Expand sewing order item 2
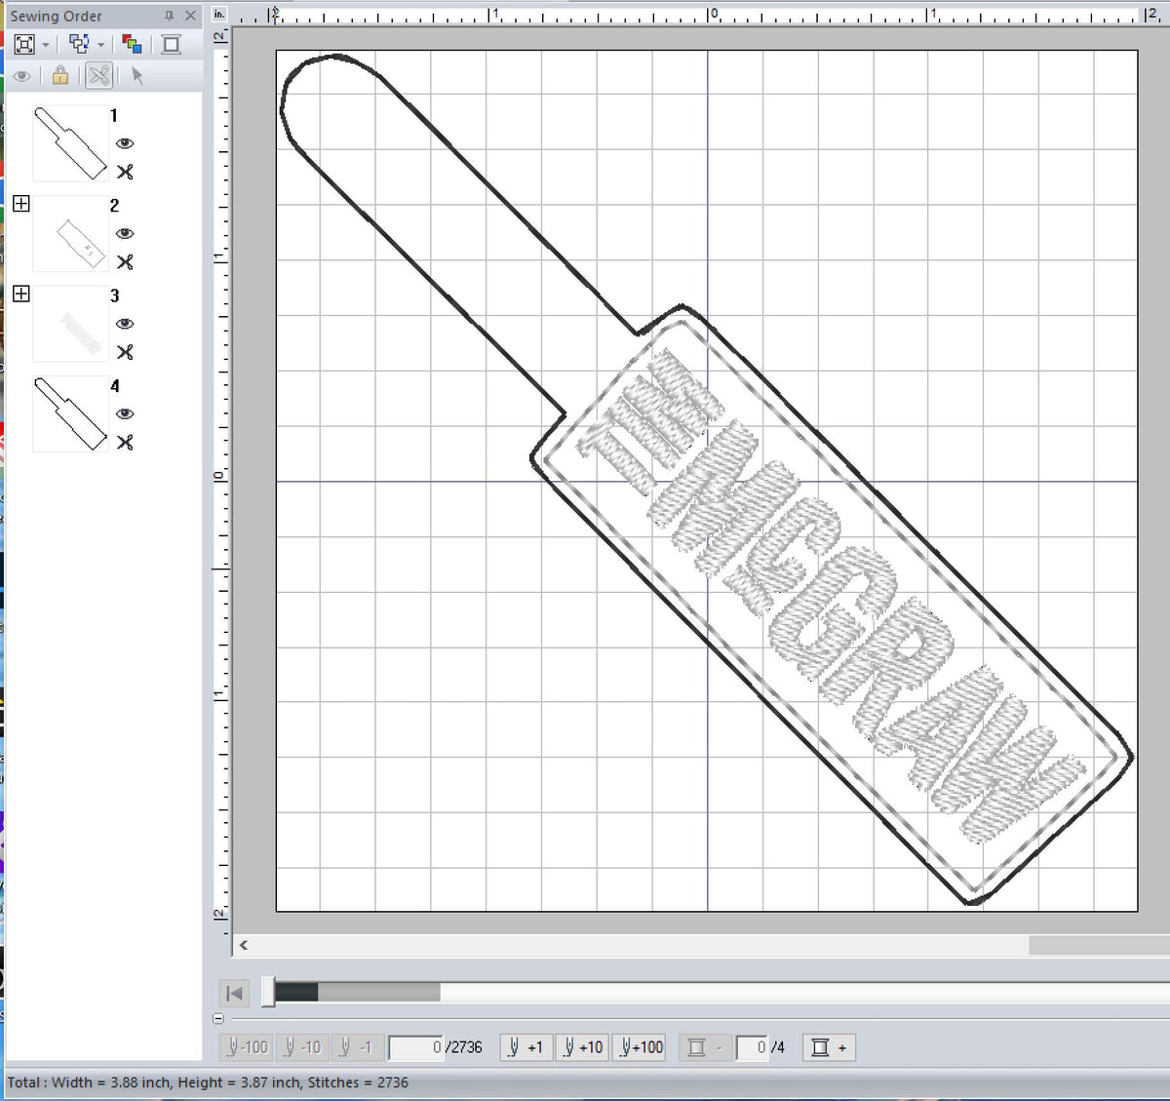The image size is (1170, 1101). (21, 203)
